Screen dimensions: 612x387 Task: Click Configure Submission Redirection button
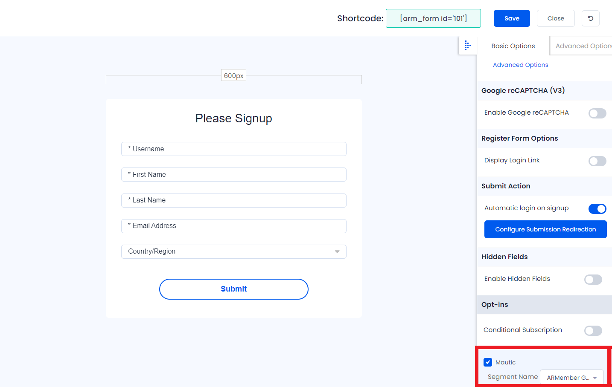(545, 229)
